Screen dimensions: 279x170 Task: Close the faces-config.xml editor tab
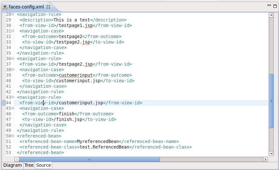pyautogui.click(x=48, y=7)
